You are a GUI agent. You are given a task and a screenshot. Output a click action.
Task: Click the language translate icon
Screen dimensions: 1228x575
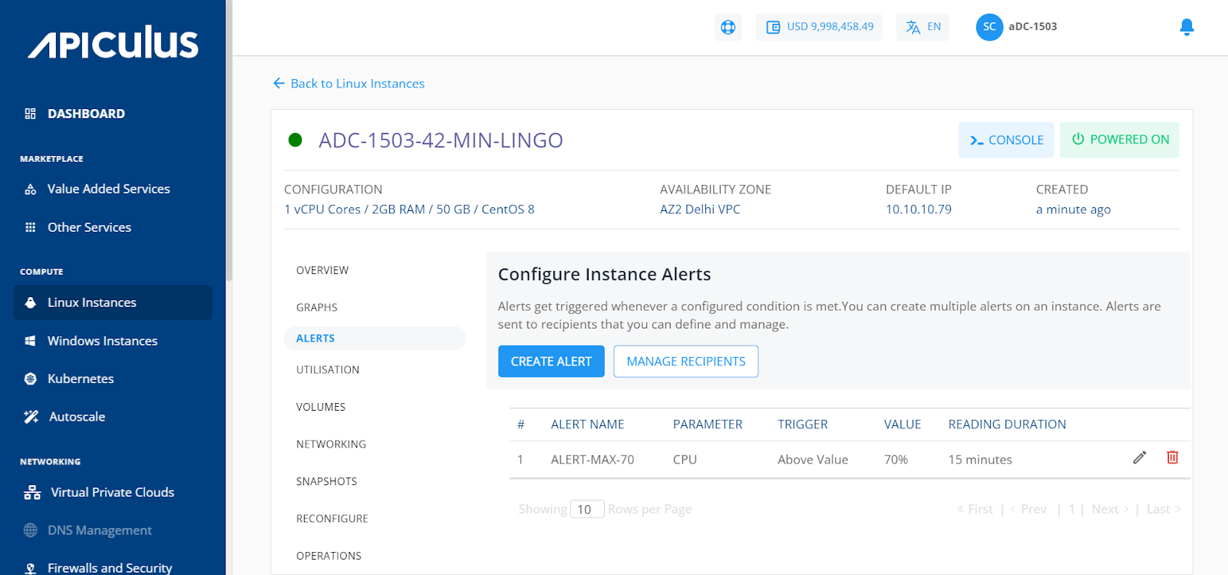[x=913, y=27]
